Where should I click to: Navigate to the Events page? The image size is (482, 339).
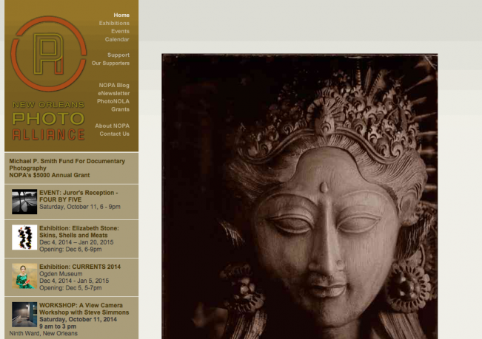[x=120, y=31]
